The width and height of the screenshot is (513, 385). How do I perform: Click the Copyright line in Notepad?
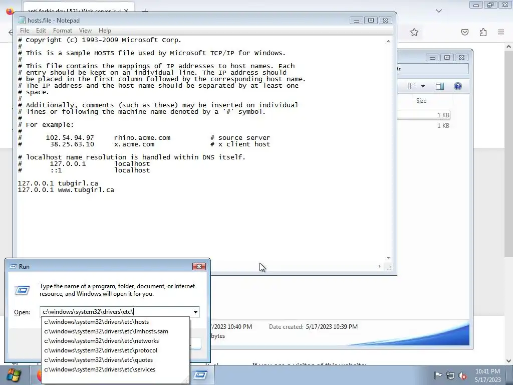click(100, 40)
